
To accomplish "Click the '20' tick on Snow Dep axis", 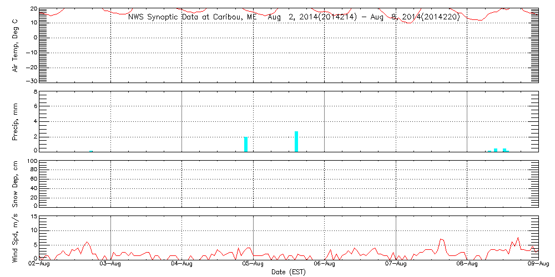I will click(33, 198).
